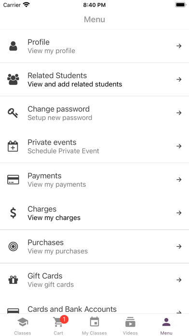Open View and add related students

pyautogui.click(x=75, y=84)
